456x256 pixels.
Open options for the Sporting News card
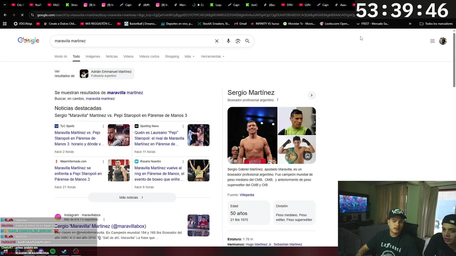[x=183, y=126]
